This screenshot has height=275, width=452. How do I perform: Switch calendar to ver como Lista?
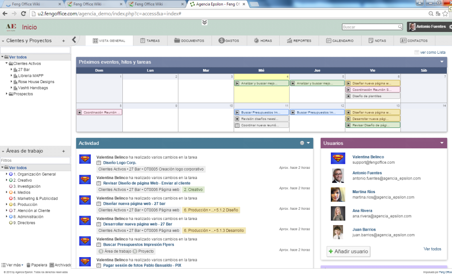[430, 52]
